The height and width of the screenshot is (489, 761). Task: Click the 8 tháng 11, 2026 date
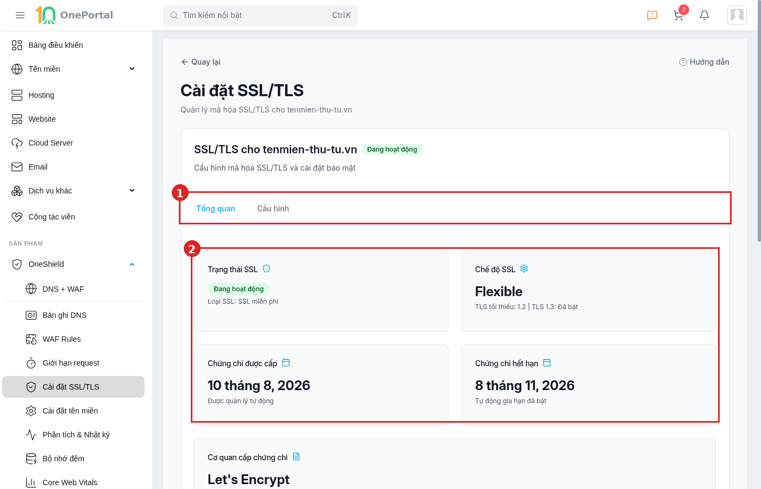coord(525,385)
